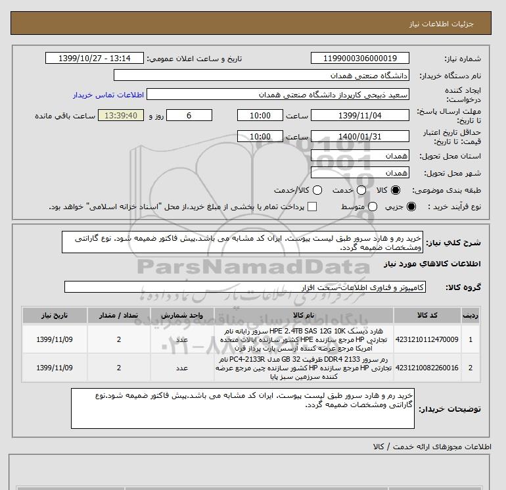Click the response deadline date 1399/11/04

click(x=360, y=115)
